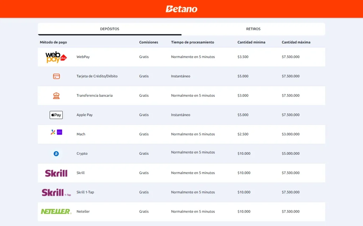Select the WebPay Plus logo

click(56, 57)
